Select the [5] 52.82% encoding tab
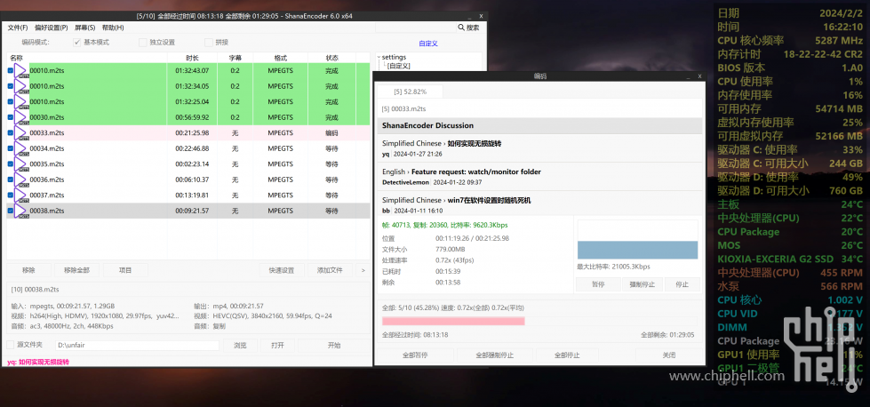This screenshot has width=870, height=407. pyautogui.click(x=410, y=92)
